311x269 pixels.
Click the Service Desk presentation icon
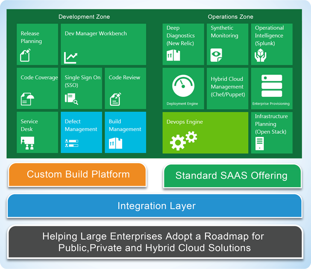(x=27, y=143)
